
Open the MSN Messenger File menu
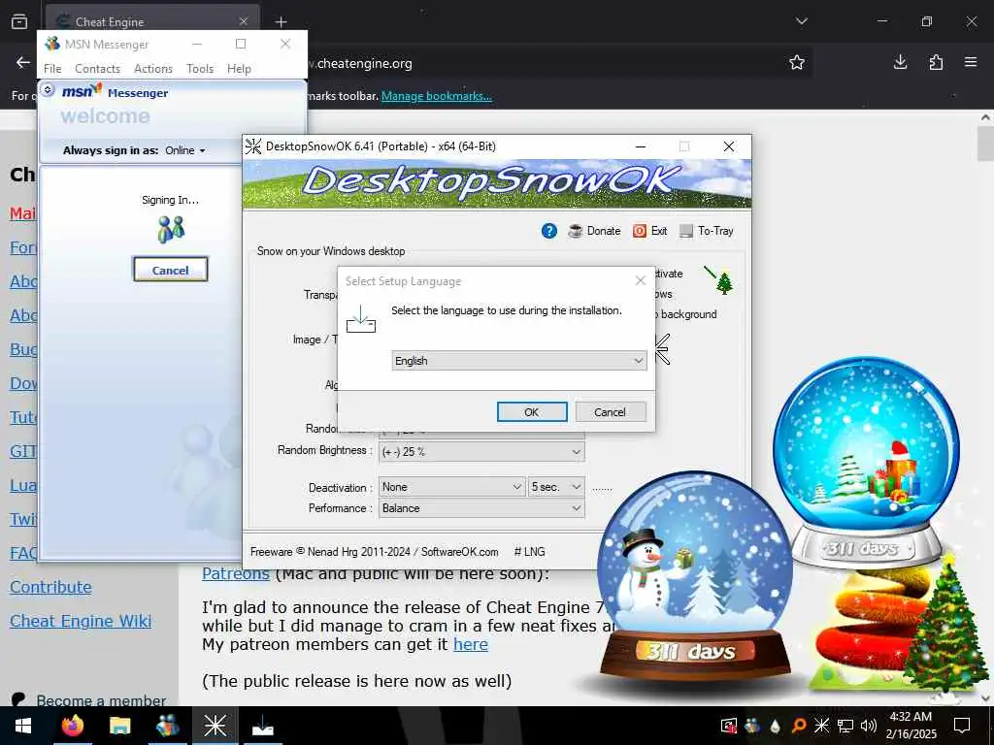tap(52, 69)
